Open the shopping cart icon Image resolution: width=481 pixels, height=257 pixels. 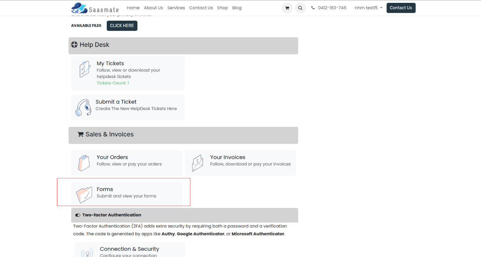click(287, 8)
